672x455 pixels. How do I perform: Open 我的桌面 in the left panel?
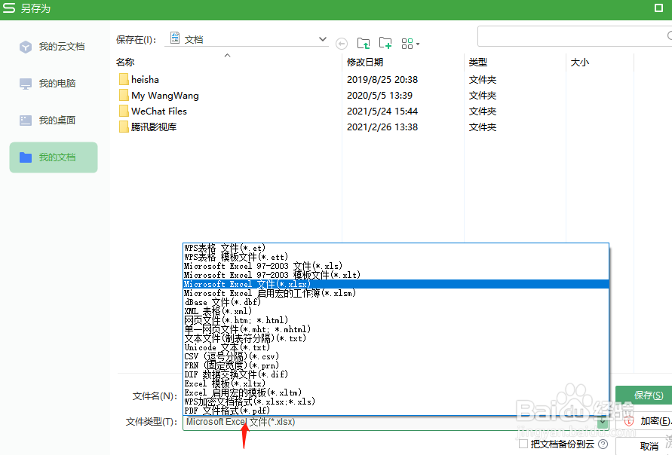tap(53, 120)
